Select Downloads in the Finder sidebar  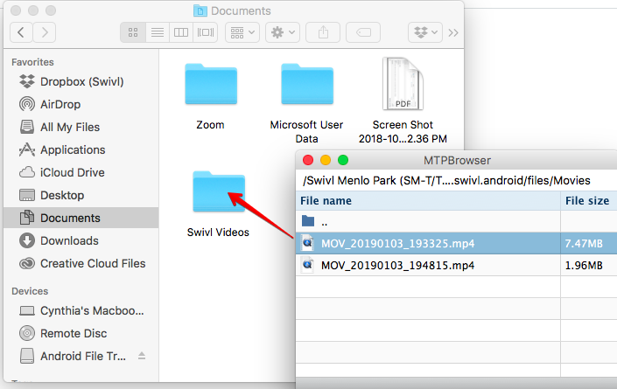[69, 240]
